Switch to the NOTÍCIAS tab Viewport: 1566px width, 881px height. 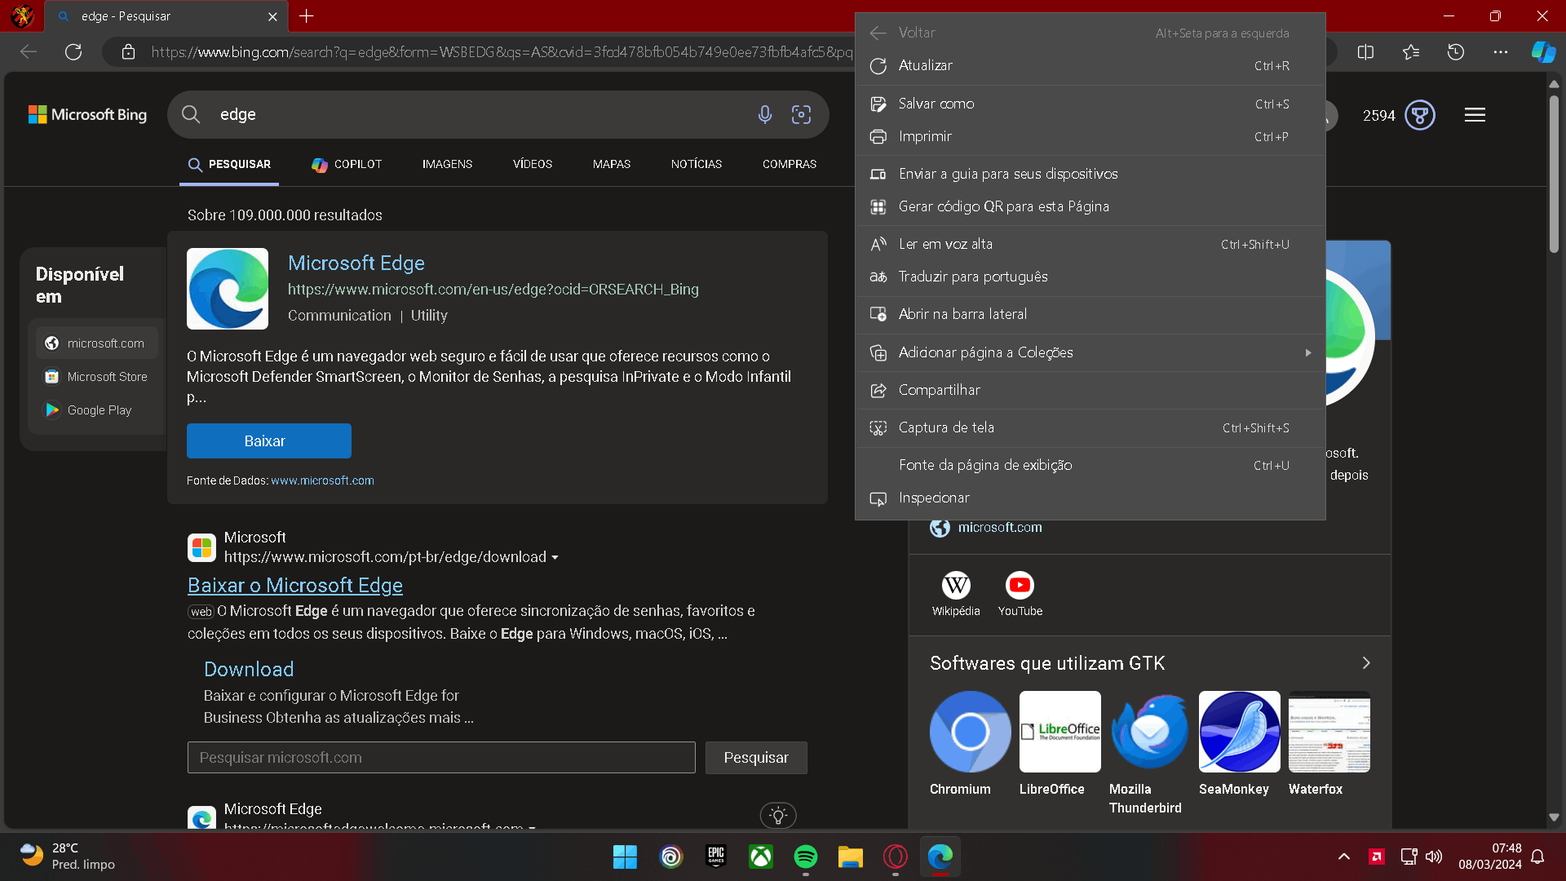[x=697, y=164]
